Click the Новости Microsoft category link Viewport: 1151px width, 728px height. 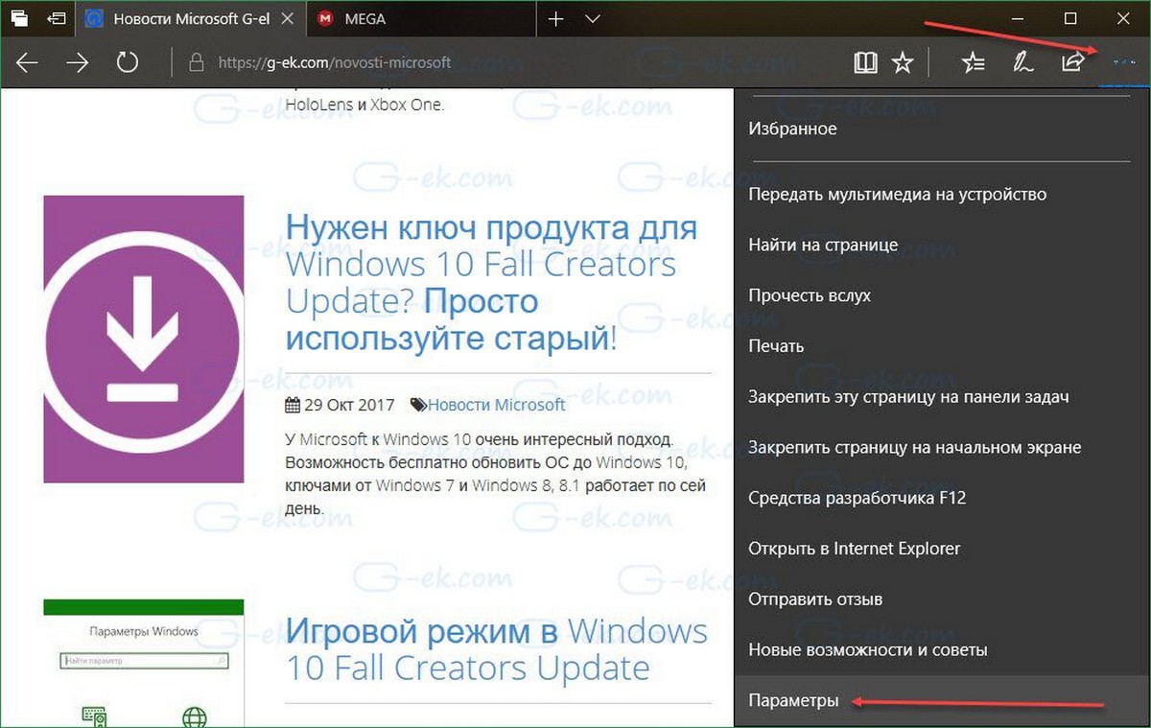point(497,405)
